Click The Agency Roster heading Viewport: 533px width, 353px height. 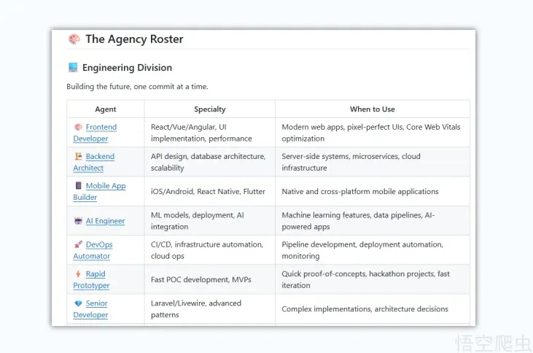coord(134,39)
